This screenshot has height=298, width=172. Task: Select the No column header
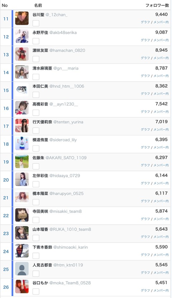5,5
